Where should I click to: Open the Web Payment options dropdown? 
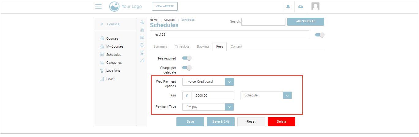[x=229, y=81]
